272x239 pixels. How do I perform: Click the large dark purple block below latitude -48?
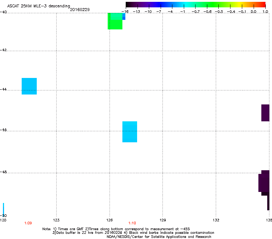pos(264,183)
